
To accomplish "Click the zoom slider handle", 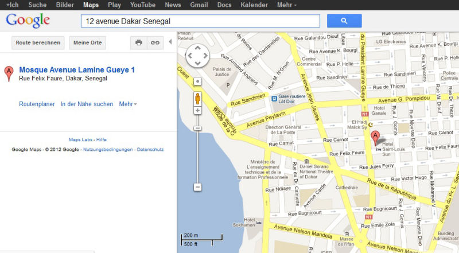I will 197,129.
